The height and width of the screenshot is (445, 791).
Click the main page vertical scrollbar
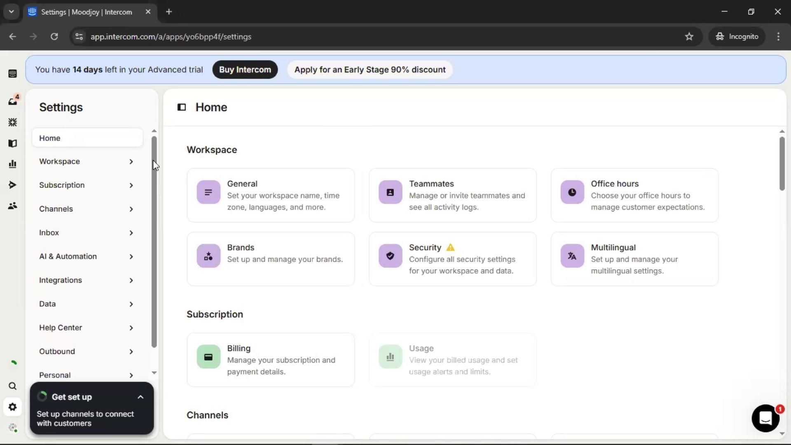[x=782, y=164]
